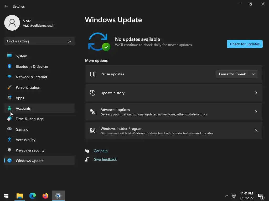The image size is (269, 201).
Task: Click the Accessibility label in sidebar
Action: (25, 140)
